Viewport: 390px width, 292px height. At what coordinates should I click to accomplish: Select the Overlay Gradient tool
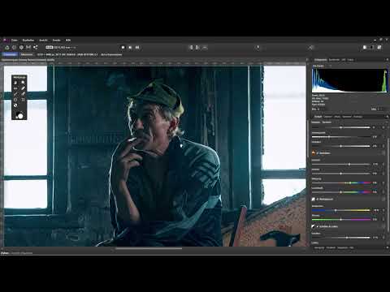pos(15,100)
